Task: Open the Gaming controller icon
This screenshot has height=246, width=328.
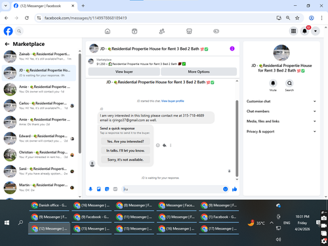Action: coord(216,31)
